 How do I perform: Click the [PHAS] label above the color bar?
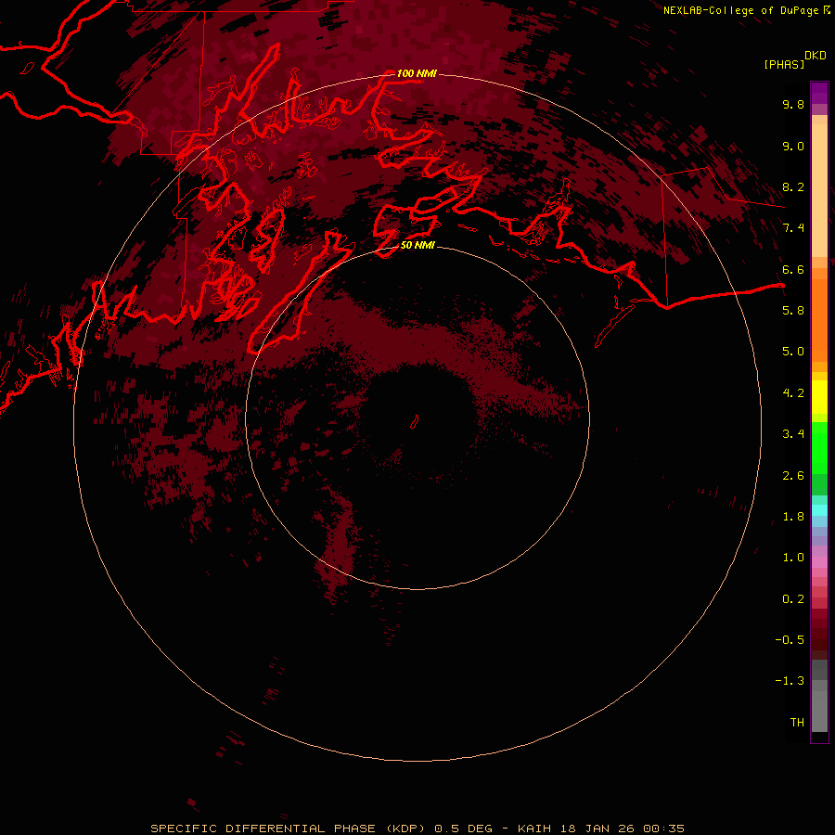784,65
